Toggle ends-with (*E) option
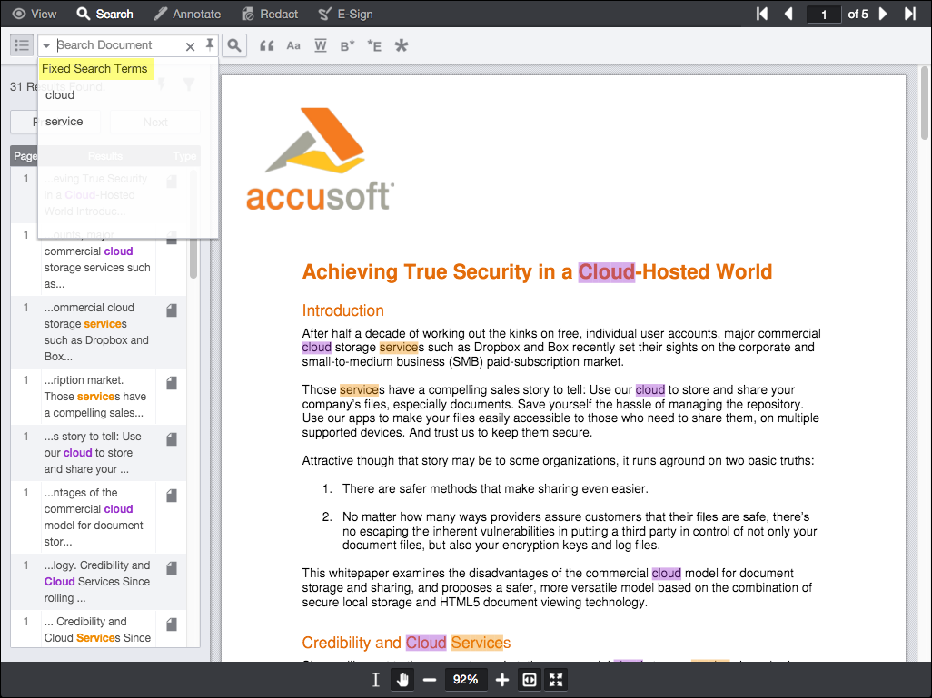Image resolution: width=932 pixels, height=698 pixels. [x=374, y=45]
